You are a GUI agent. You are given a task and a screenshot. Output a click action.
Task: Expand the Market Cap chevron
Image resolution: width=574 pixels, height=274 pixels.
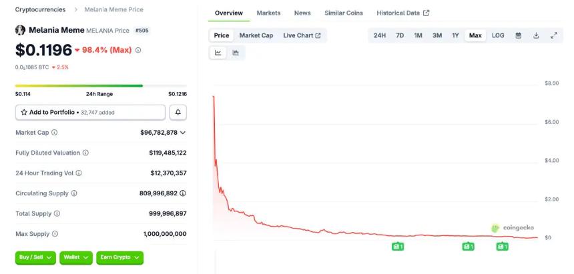coord(183,133)
